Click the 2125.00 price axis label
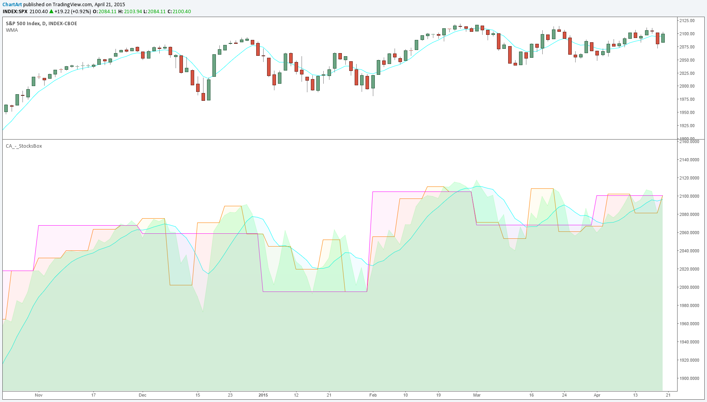The image size is (707, 402). pos(687,21)
